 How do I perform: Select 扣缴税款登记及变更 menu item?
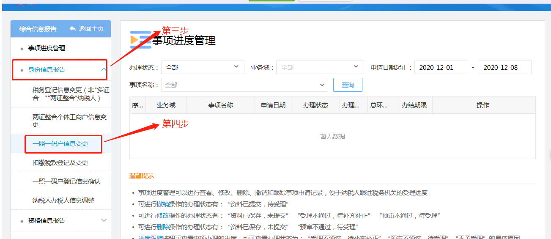tap(60, 163)
